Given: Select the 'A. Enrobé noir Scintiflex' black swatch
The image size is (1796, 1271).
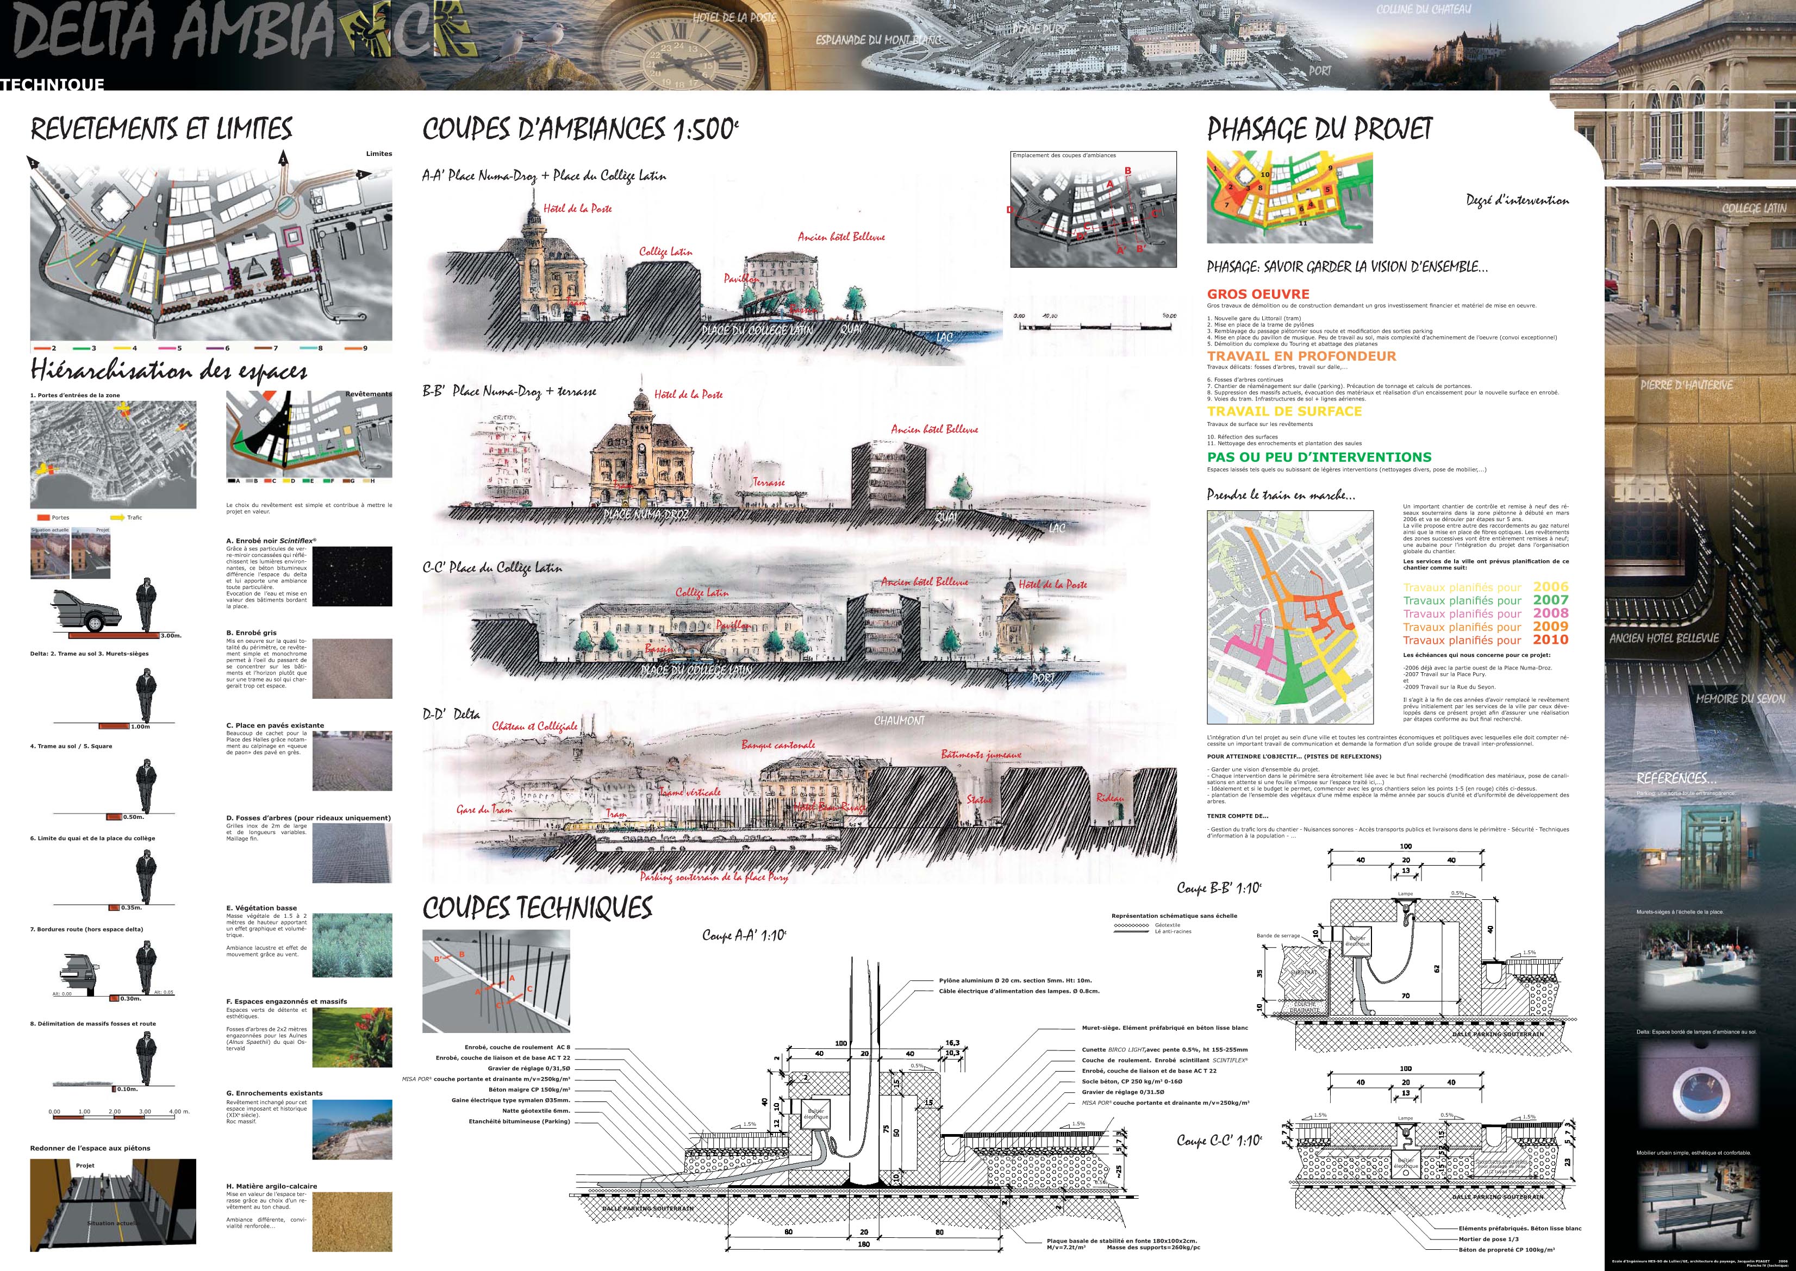Looking at the screenshot, I should (x=352, y=576).
